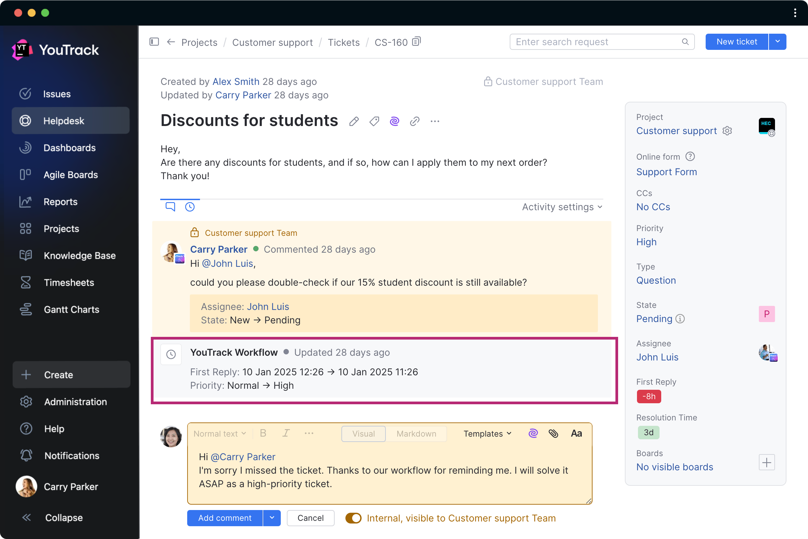
Task: Open the Templates dropdown
Action: pos(487,434)
